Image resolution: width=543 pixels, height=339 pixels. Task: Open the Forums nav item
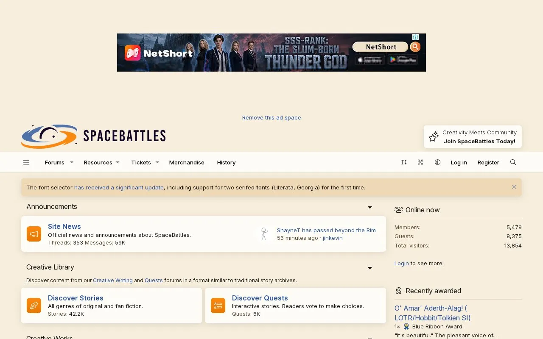click(x=55, y=162)
